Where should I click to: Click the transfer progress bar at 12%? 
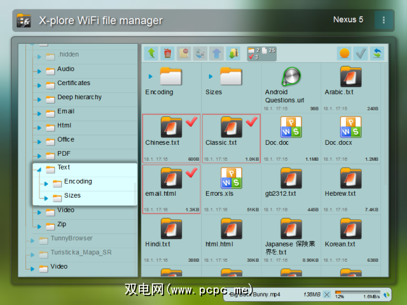357,292
